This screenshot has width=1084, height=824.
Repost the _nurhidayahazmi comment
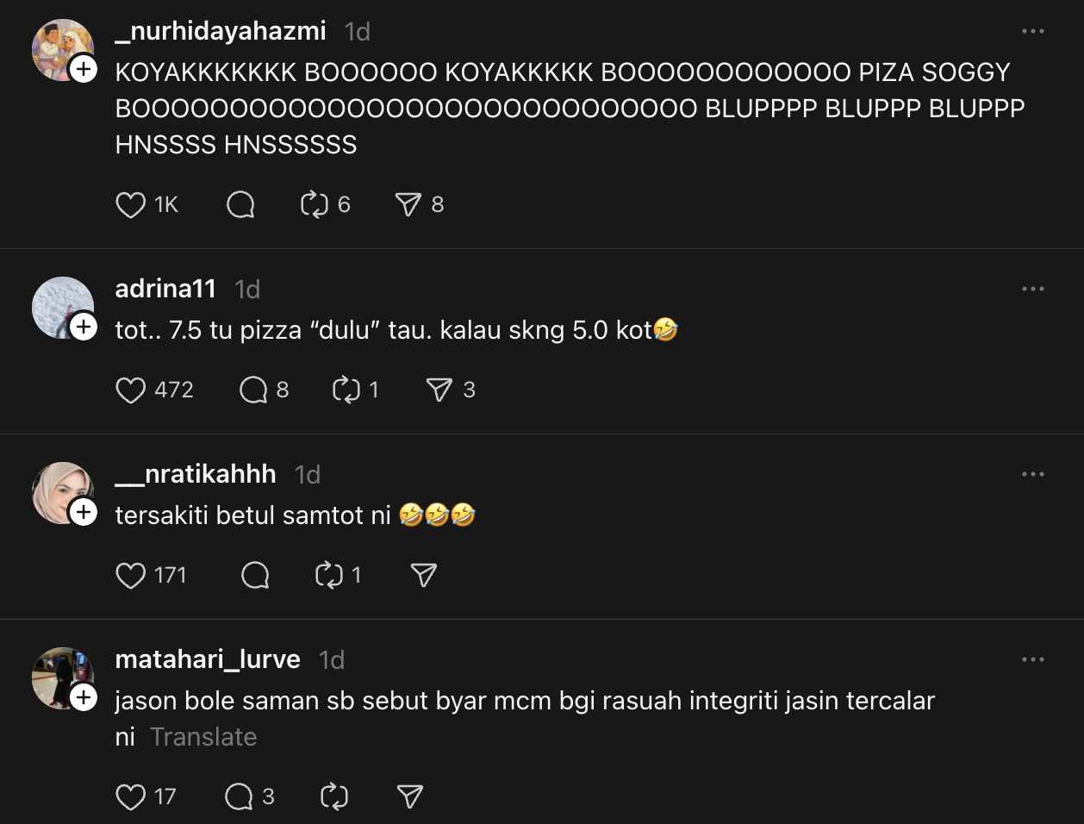[x=314, y=205]
